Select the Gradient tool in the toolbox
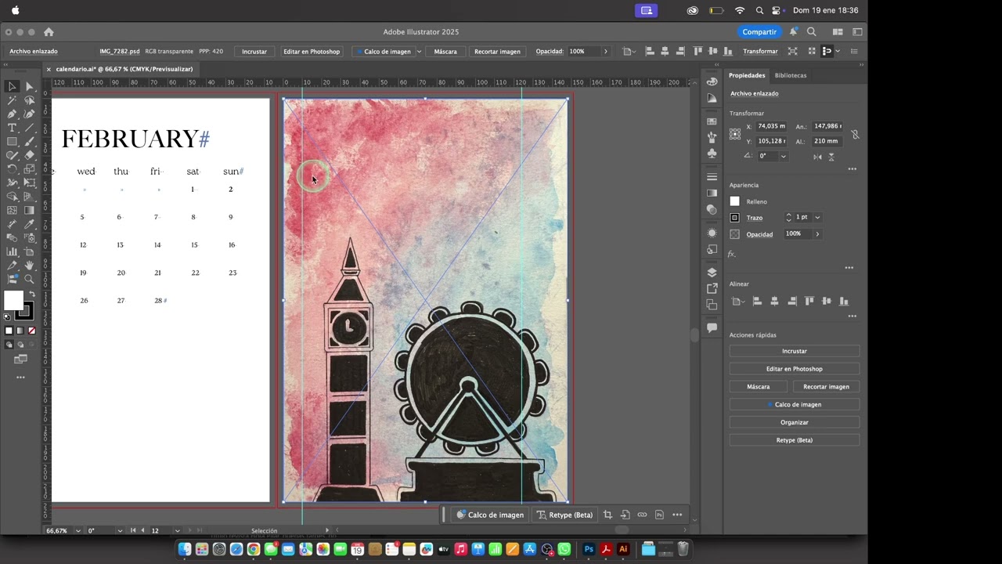The width and height of the screenshot is (1002, 564). (29, 211)
